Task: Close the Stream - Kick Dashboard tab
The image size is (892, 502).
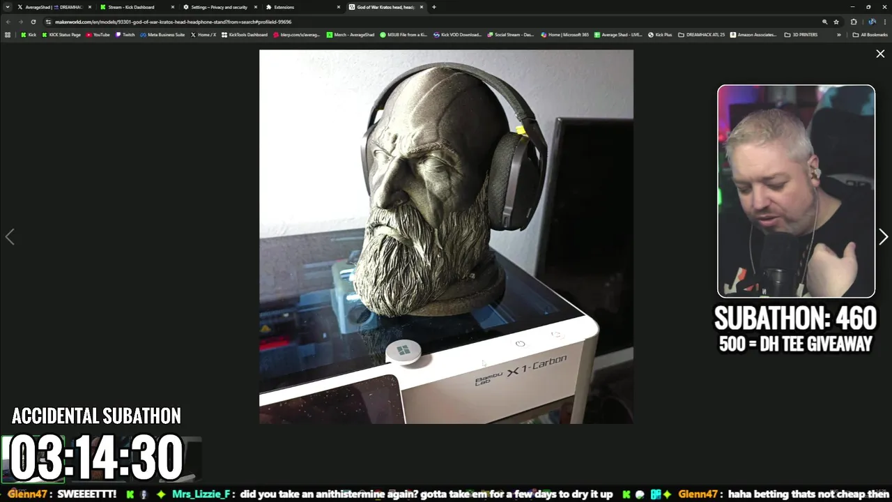Action: (x=173, y=7)
